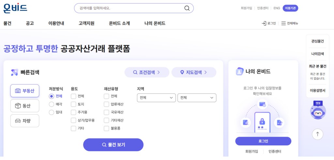The width and height of the screenshot is (334, 160).
Task: Click the magnifier icon in the search bar
Action: [x=187, y=8]
